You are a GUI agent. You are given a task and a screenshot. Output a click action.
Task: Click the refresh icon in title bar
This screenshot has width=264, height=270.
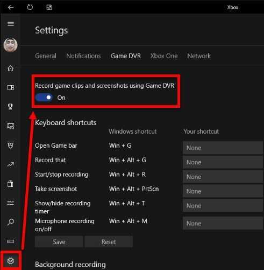pyautogui.click(x=30, y=7)
